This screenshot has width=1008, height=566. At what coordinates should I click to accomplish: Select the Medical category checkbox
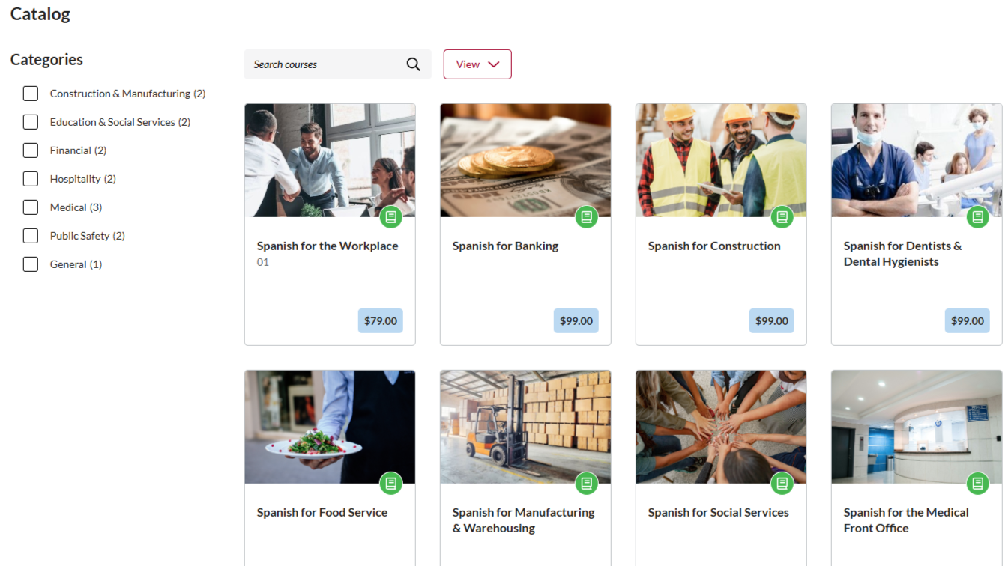[x=31, y=207]
